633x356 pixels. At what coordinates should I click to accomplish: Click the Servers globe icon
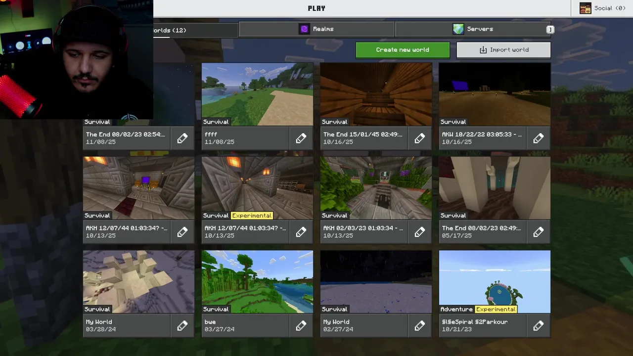[458, 29]
